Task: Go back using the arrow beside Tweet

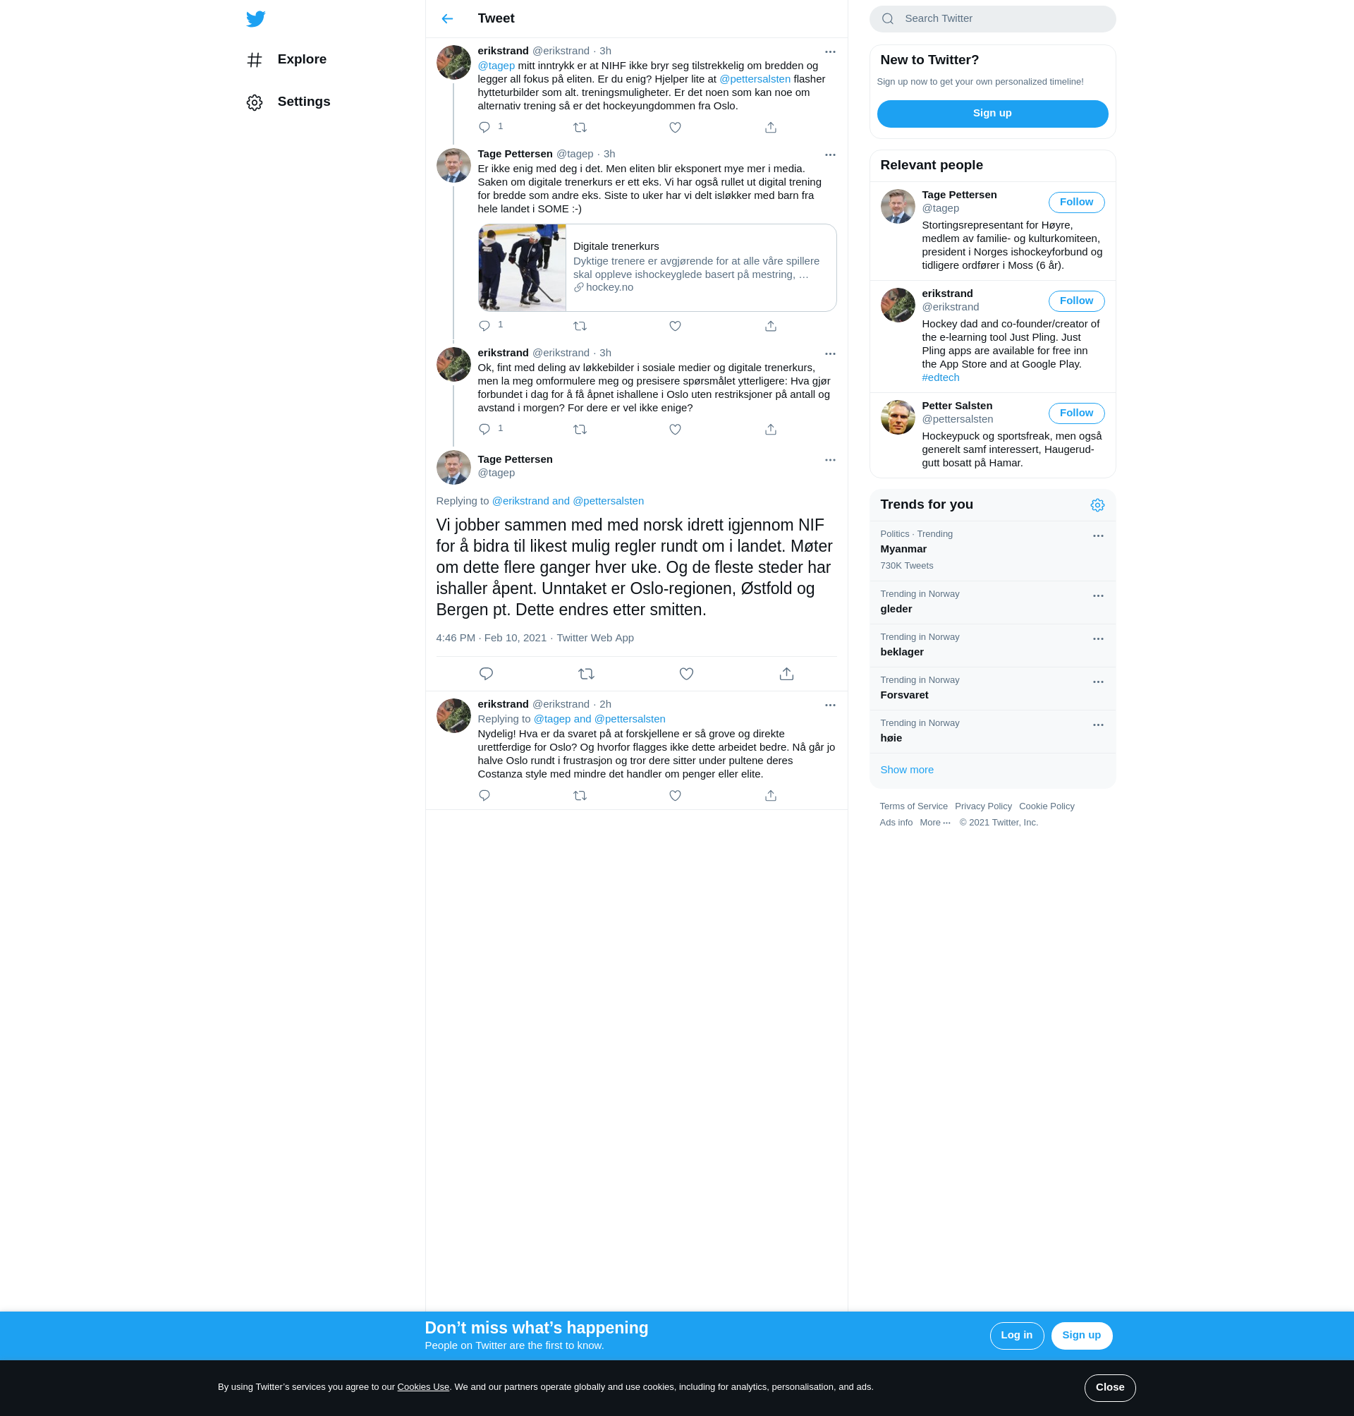Action: (448, 19)
